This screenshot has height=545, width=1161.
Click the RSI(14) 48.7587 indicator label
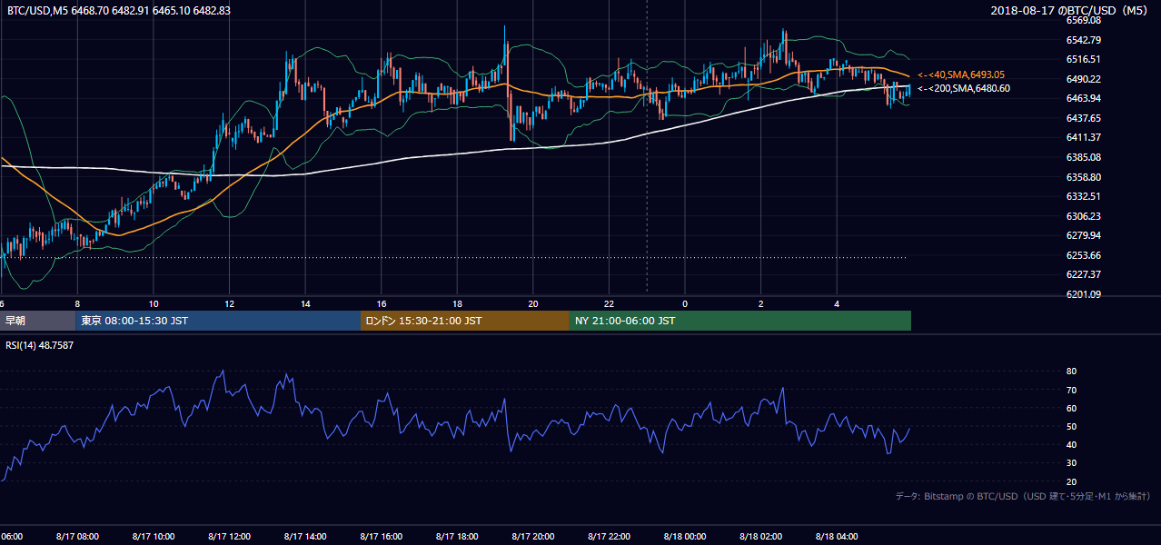[40, 346]
